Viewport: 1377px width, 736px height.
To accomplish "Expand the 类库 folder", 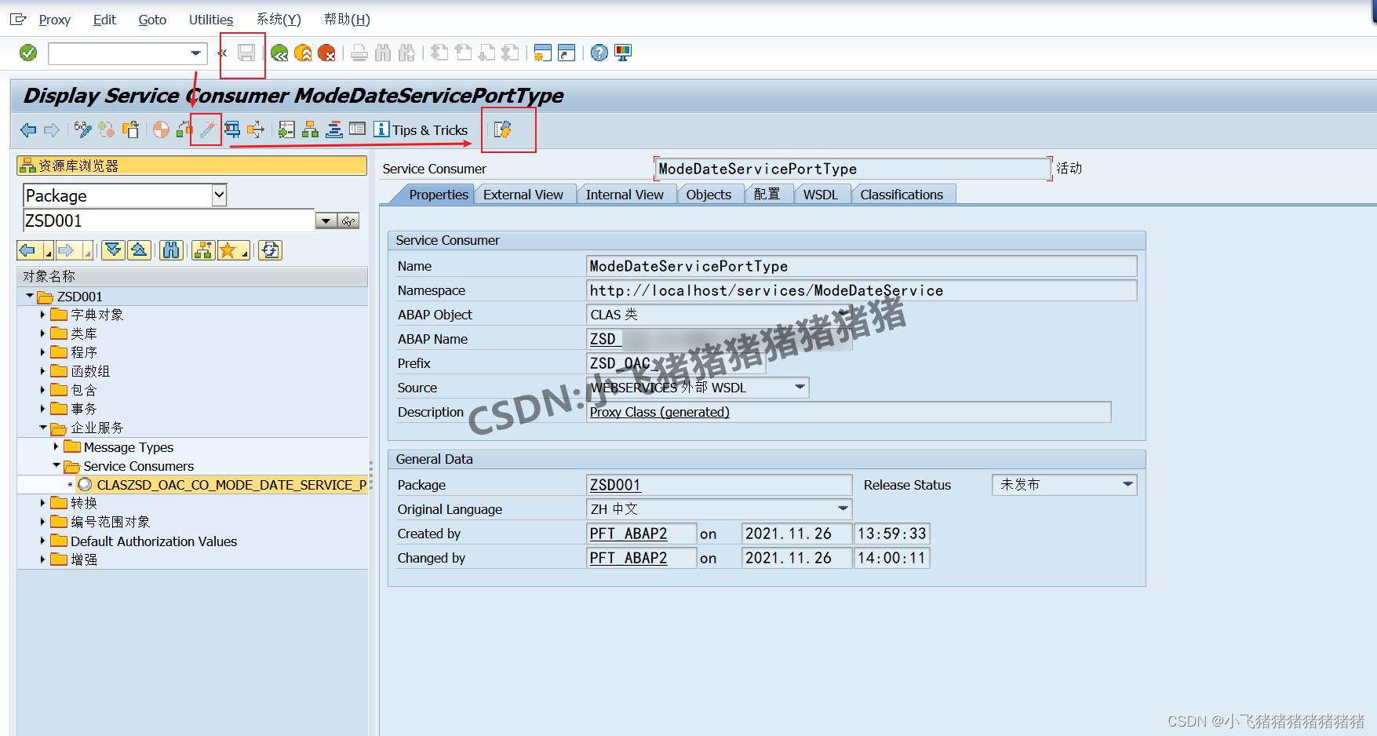I will (x=42, y=333).
